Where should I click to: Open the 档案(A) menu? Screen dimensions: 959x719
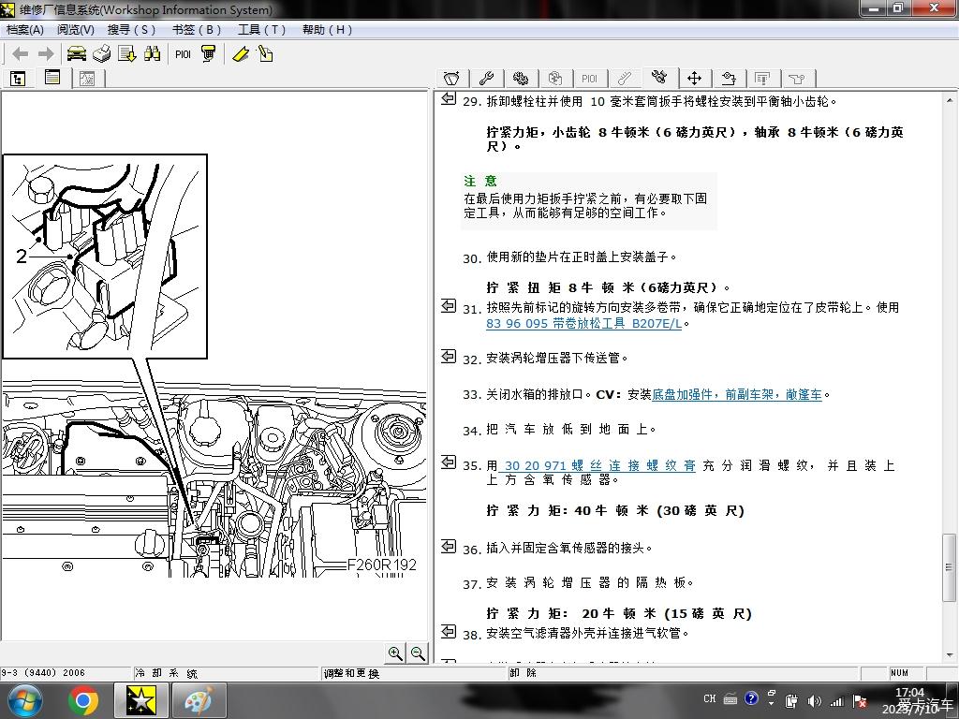(x=24, y=29)
